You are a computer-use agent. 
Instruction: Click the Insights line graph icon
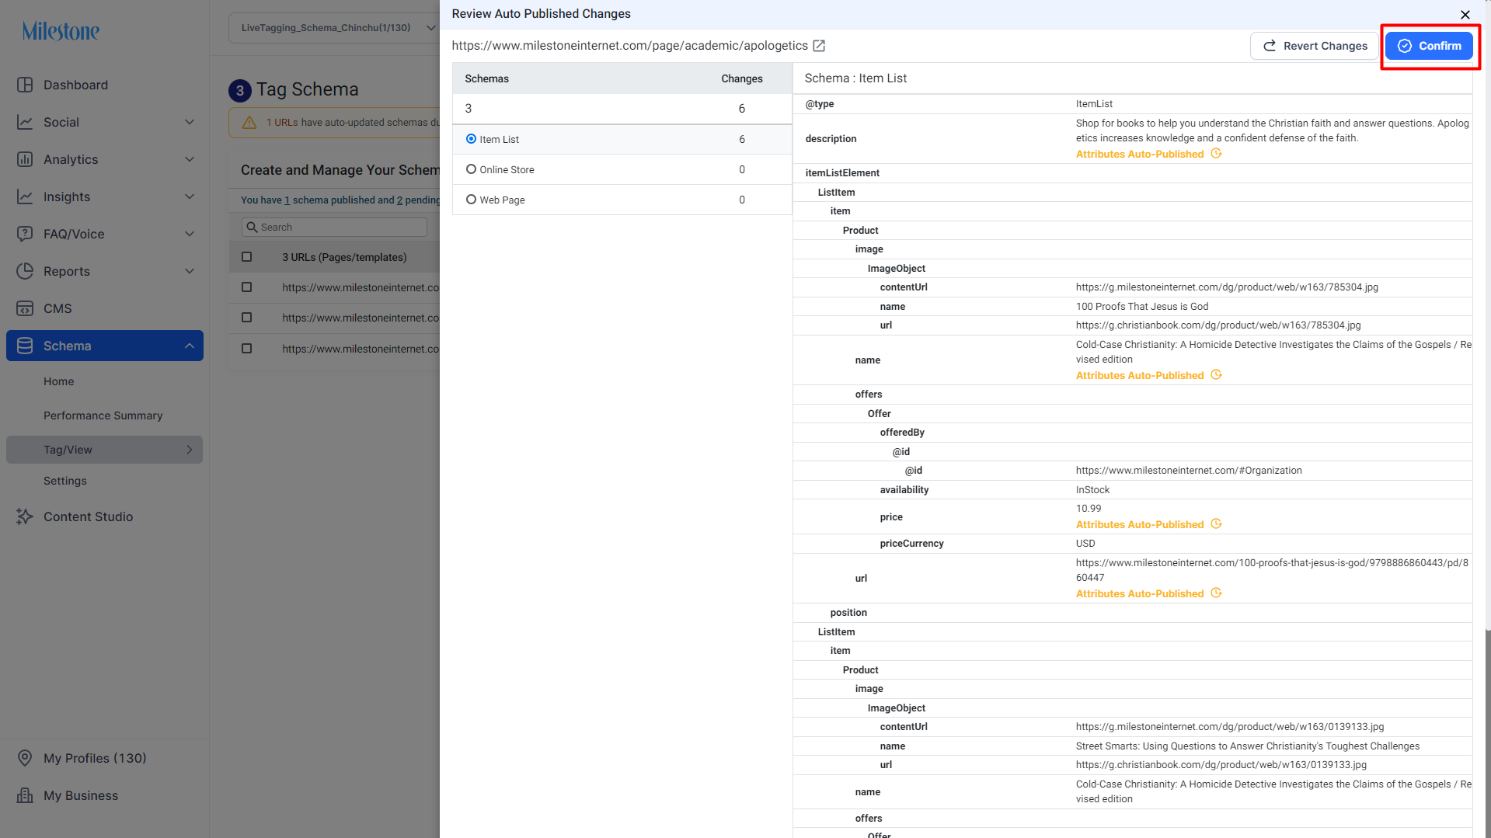coord(25,196)
